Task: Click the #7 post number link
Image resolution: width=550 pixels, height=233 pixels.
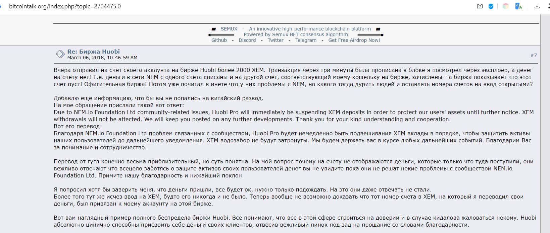Action: (x=534, y=55)
